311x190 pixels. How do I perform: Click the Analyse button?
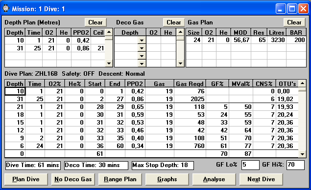point(214,179)
